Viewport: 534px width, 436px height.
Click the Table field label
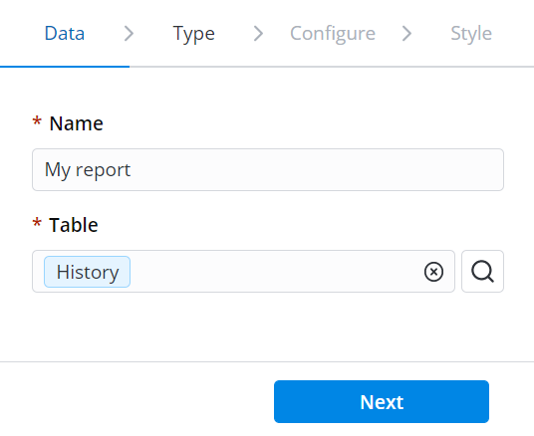pyautogui.click(x=74, y=225)
